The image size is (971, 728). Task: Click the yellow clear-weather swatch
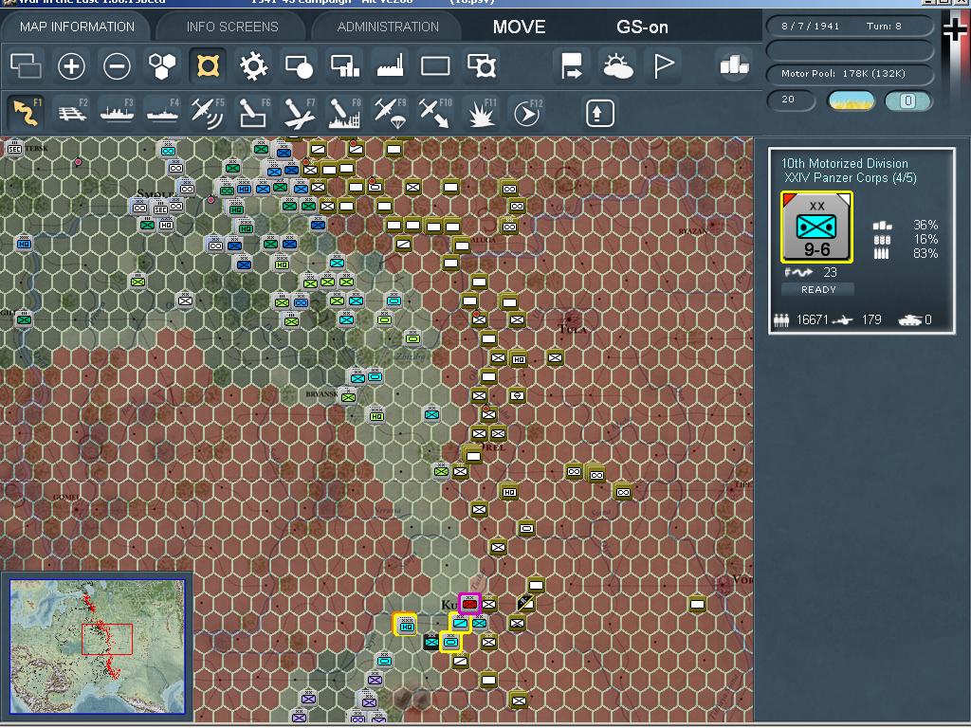tap(852, 100)
